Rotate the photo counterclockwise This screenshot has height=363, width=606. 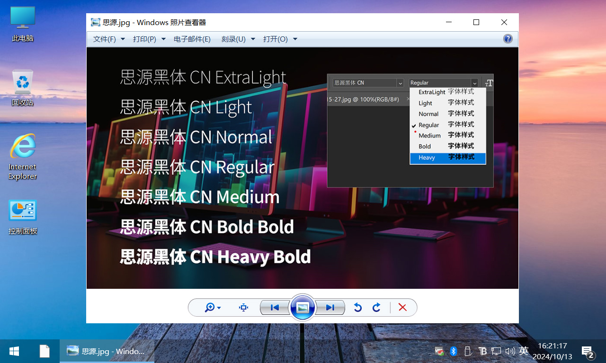(x=357, y=308)
